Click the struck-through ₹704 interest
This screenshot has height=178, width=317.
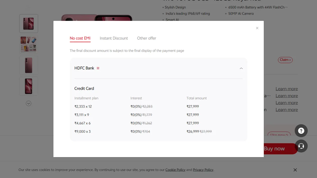146,131
